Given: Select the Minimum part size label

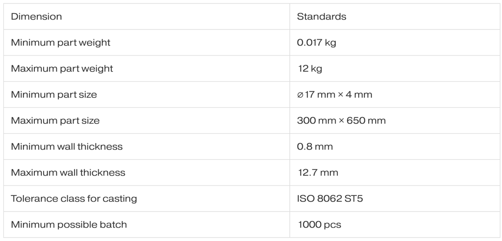Looking at the screenshot, I should pyautogui.click(x=54, y=95).
